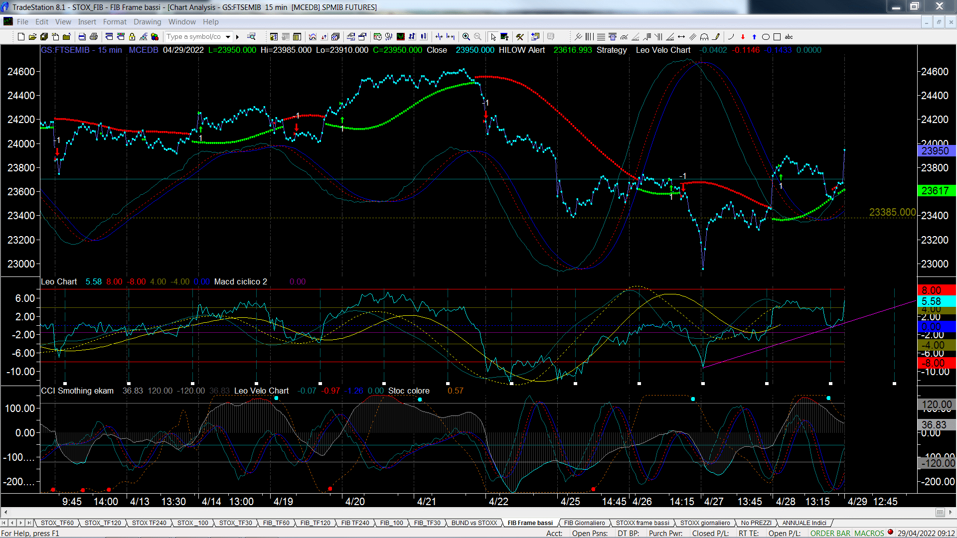
Task: Select the ellipse drawing tool
Action: [x=766, y=37]
